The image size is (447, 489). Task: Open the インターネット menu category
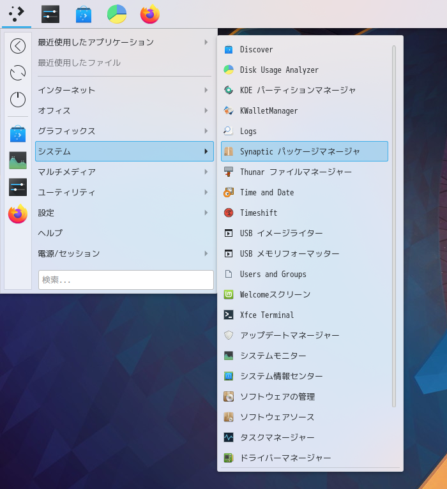click(x=125, y=90)
